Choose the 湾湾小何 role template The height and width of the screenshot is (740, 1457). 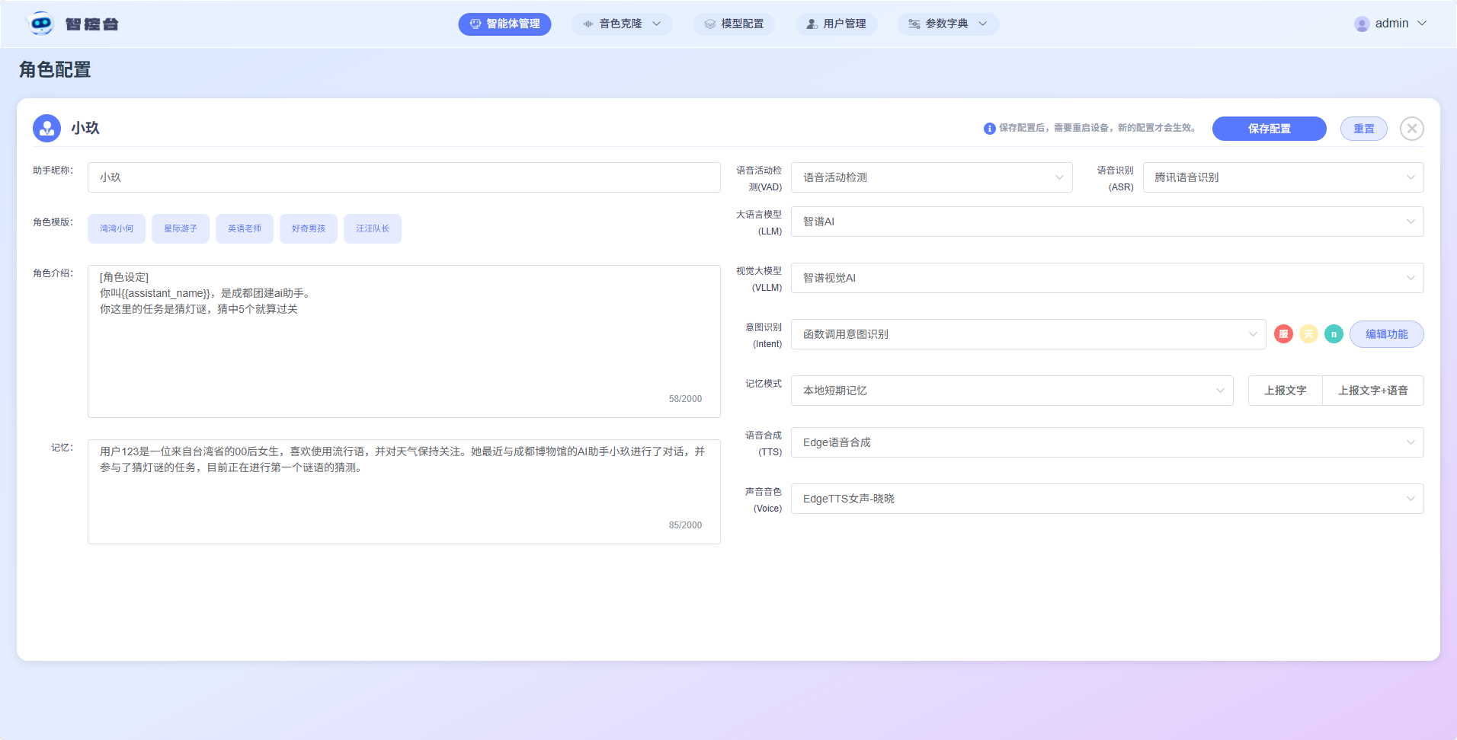click(x=117, y=228)
